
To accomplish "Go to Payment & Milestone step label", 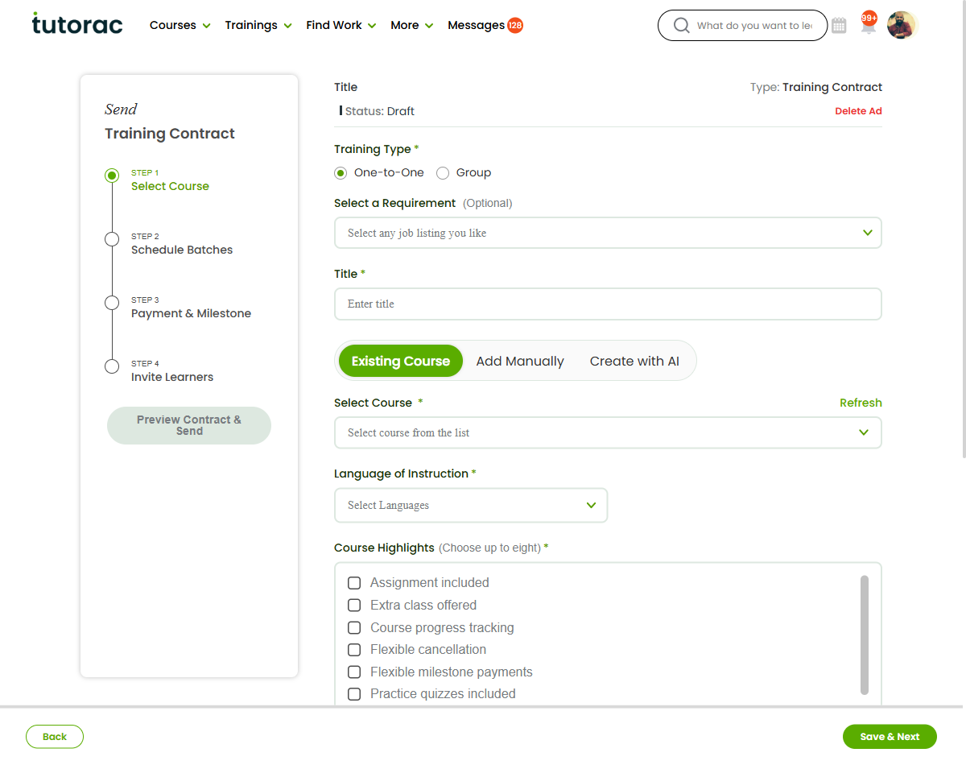I will (x=191, y=313).
